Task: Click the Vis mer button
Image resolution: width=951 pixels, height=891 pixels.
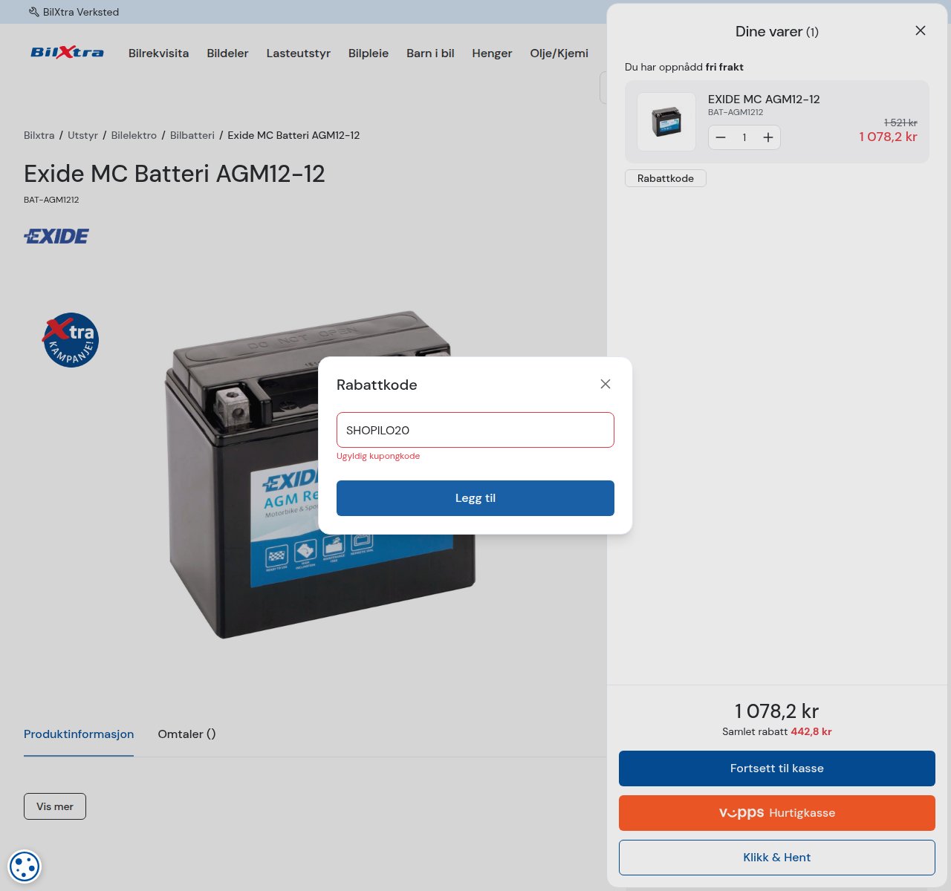Action: tap(55, 806)
